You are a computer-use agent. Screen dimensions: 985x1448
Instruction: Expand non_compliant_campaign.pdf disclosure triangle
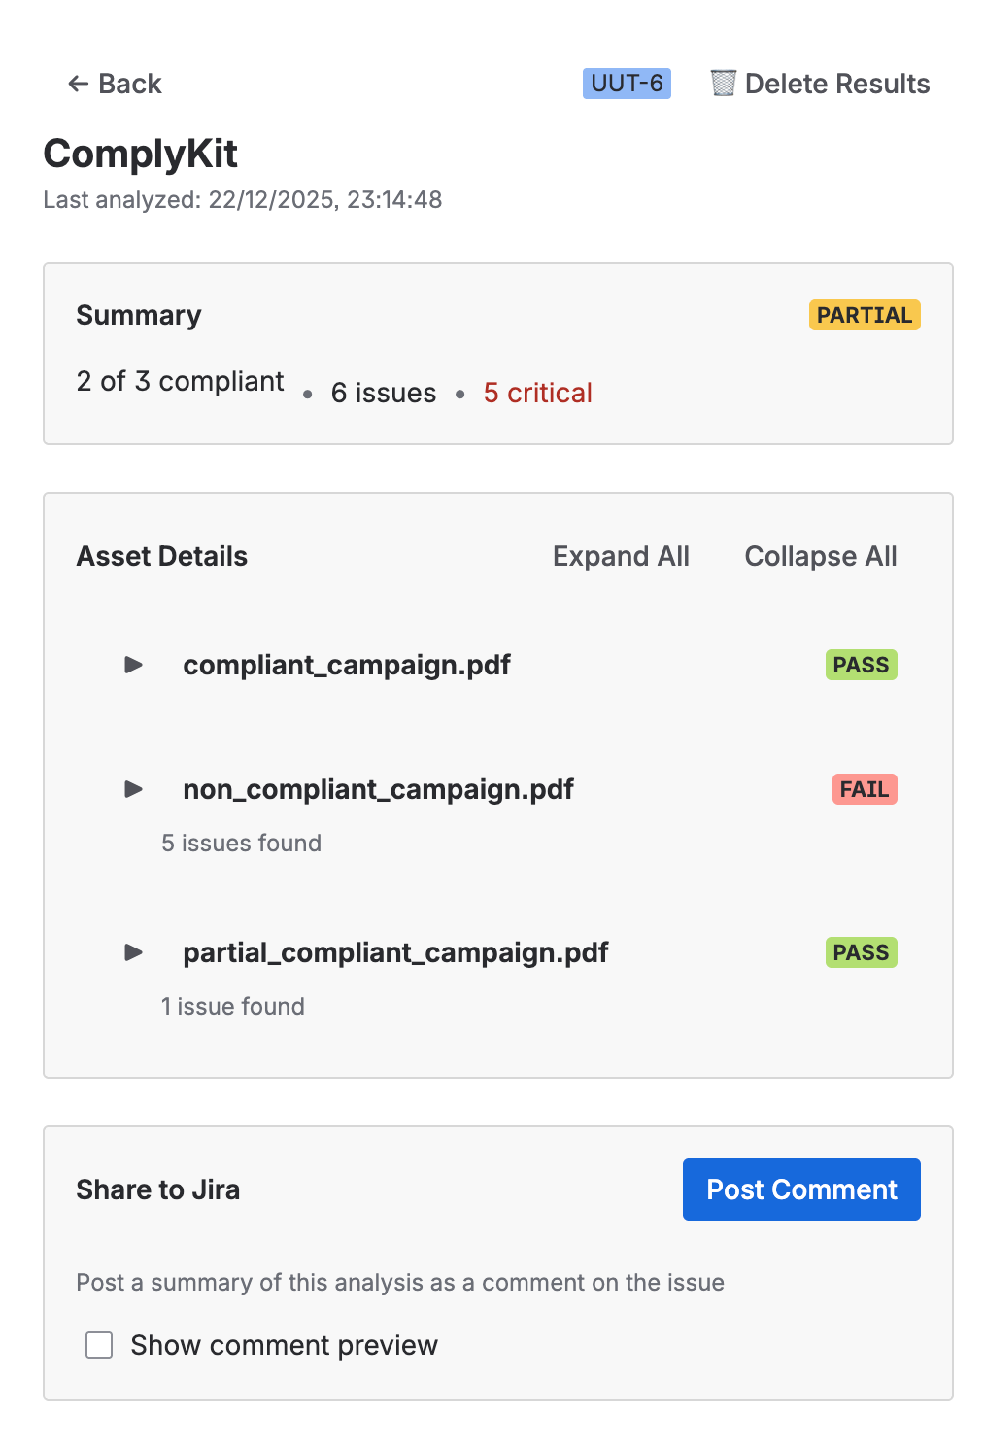pyautogui.click(x=134, y=789)
